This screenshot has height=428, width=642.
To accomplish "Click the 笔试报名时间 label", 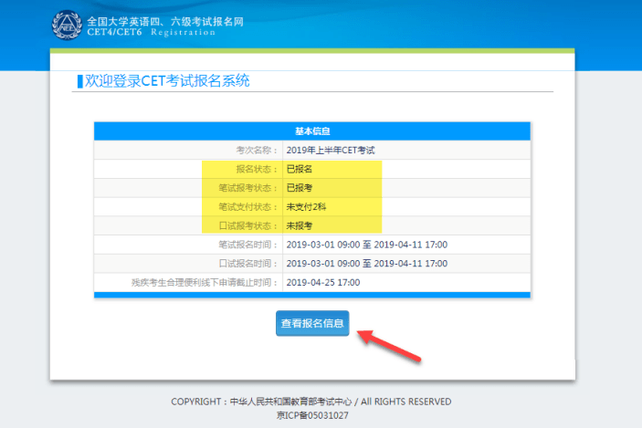I will pos(248,245).
